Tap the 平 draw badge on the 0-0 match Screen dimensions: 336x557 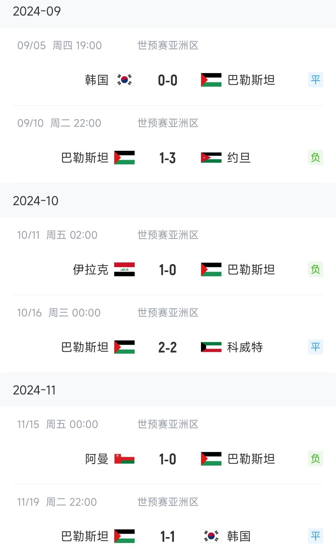pos(315,80)
